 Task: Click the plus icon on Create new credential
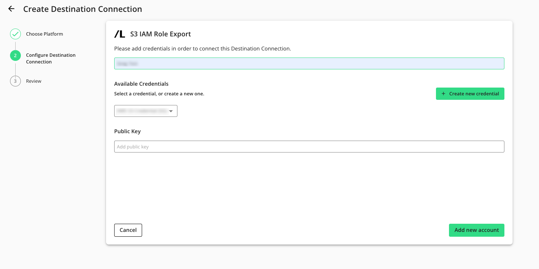[443, 94]
